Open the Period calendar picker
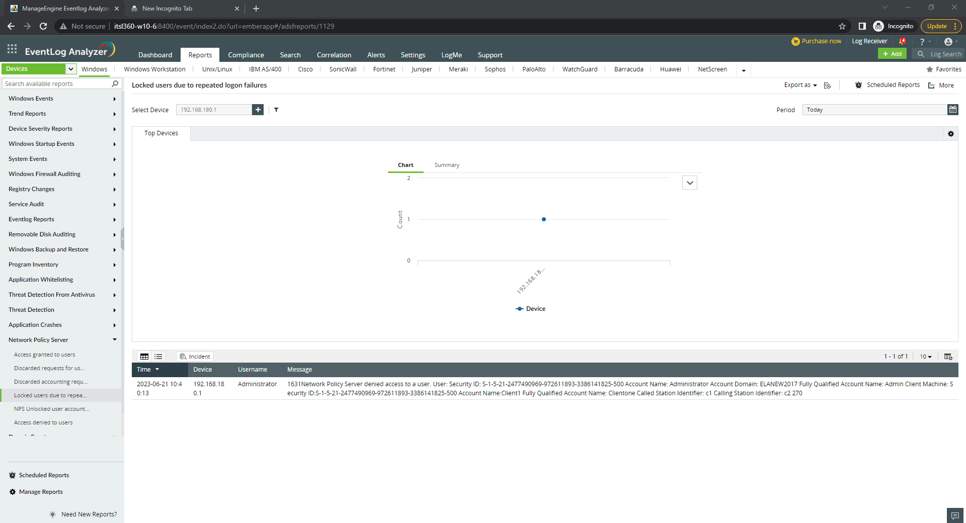 tap(953, 110)
